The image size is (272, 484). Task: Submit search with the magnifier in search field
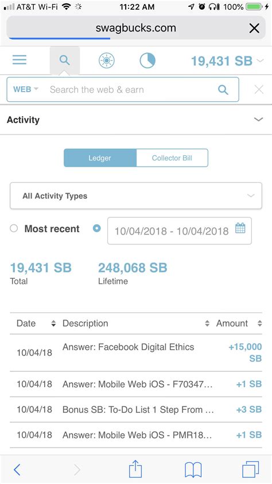click(223, 90)
